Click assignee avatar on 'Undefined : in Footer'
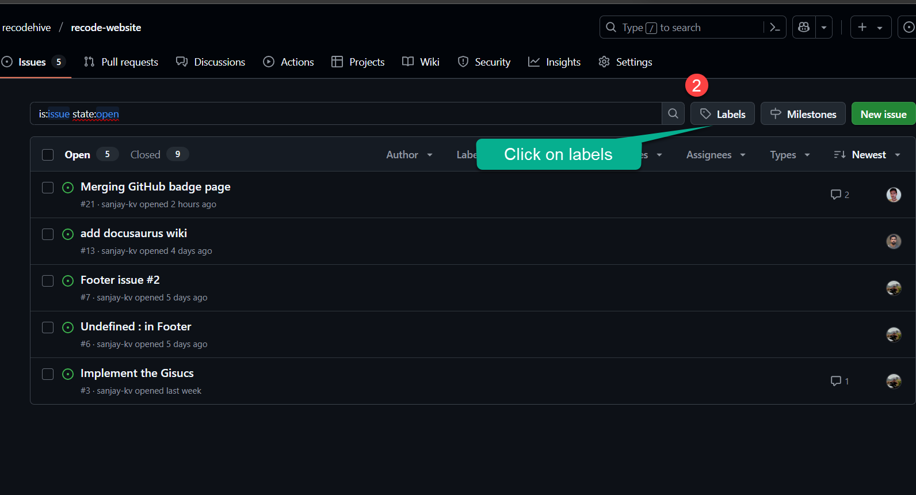 [x=894, y=334]
